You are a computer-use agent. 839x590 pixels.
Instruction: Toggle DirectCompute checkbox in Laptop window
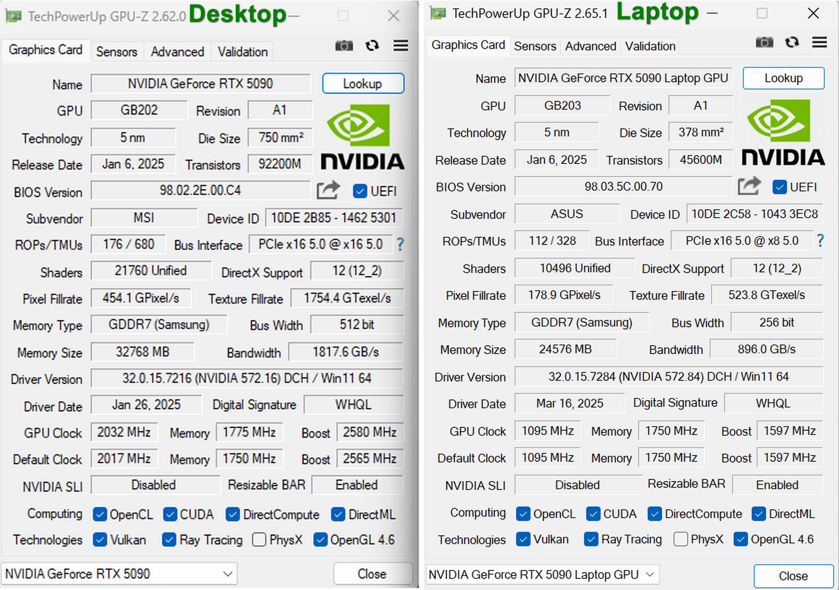(x=654, y=514)
